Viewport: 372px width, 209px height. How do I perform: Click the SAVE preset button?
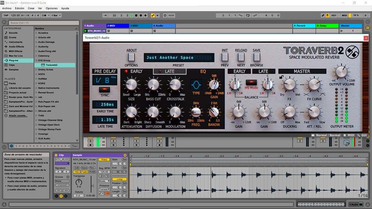click(256, 57)
